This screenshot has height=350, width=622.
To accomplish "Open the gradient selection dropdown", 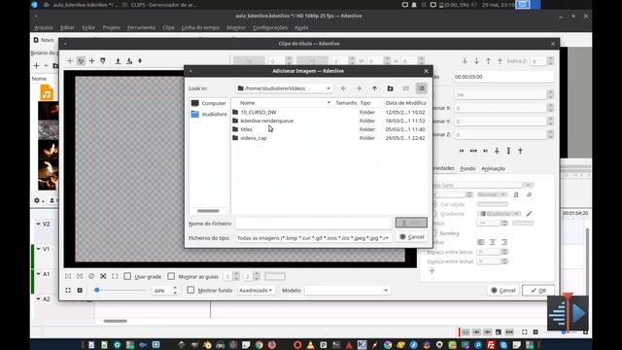I will click(499, 214).
